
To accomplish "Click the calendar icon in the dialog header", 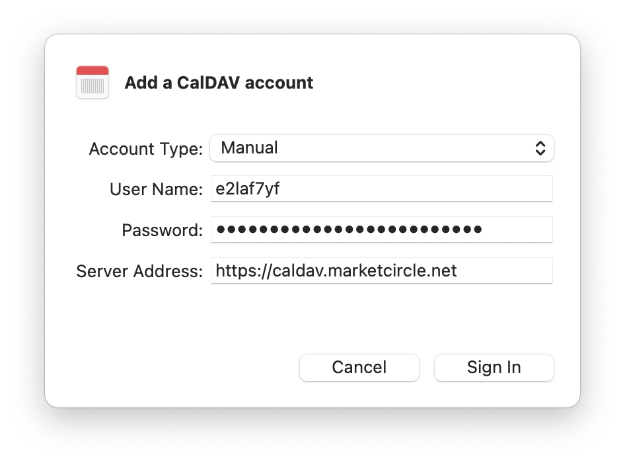I will point(92,83).
